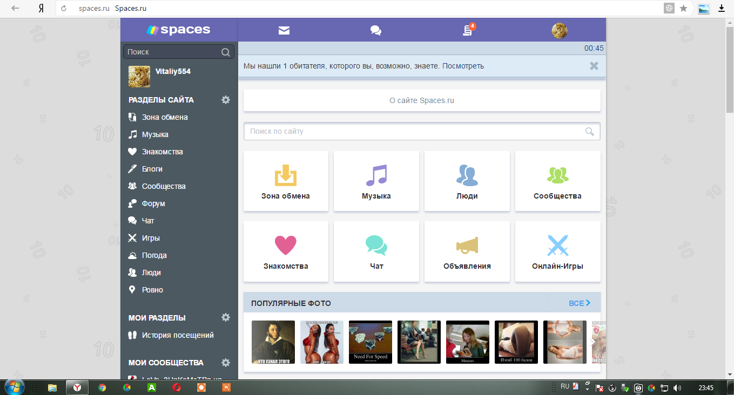The width and height of the screenshot is (734, 395).
Task: Click the Spaces logo
Action: 179,30
